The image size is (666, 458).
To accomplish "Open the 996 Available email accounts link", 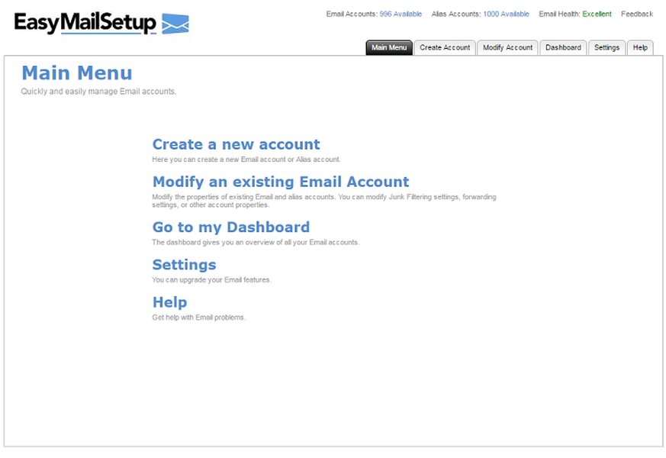I will [401, 14].
